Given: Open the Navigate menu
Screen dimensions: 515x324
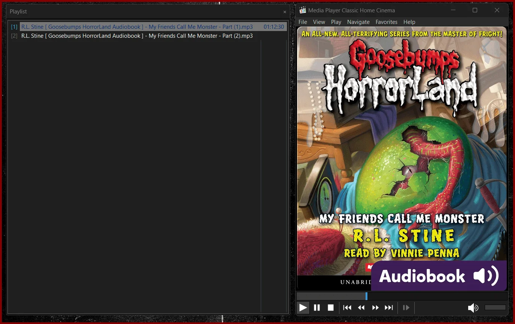Looking at the screenshot, I should pyautogui.click(x=358, y=22).
